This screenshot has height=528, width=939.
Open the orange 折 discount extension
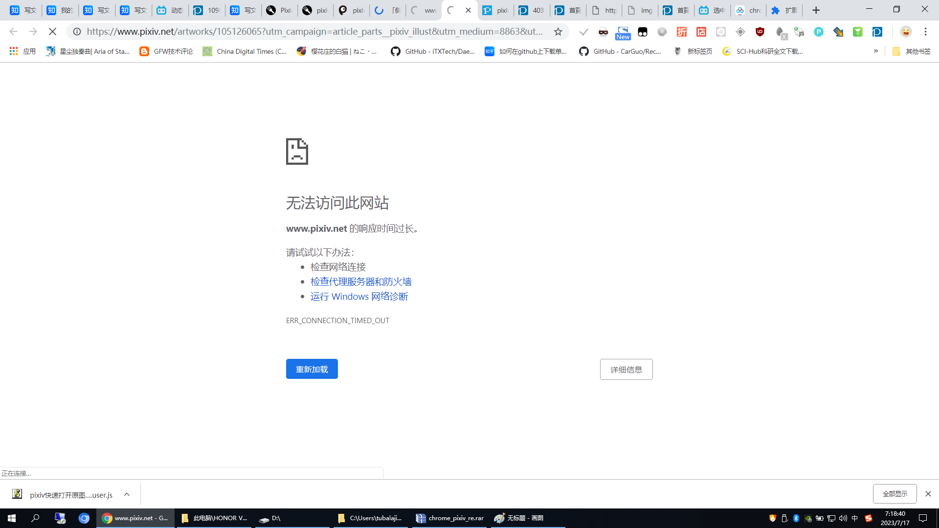click(681, 32)
